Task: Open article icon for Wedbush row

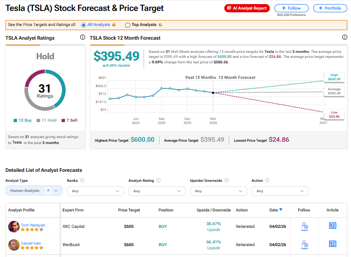Action: 332,244
